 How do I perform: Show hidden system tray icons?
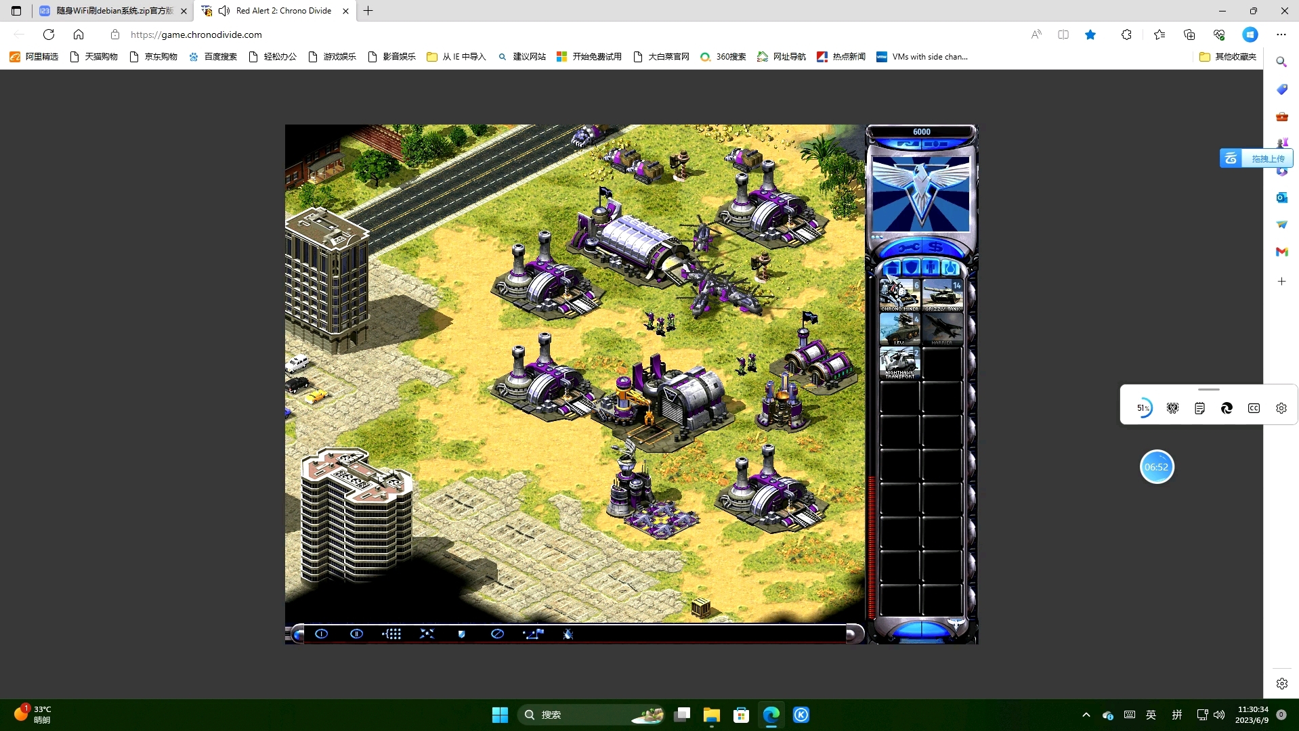pos(1086,715)
